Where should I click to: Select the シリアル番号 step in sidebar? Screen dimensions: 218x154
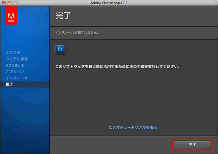[x=17, y=59]
